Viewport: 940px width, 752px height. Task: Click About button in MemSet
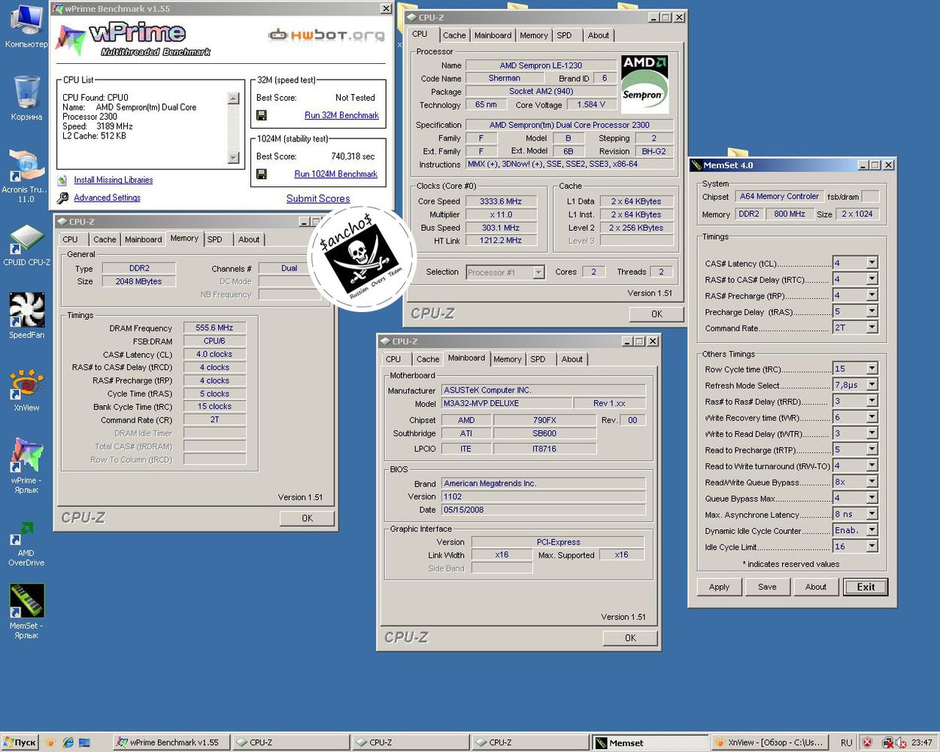tap(816, 587)
